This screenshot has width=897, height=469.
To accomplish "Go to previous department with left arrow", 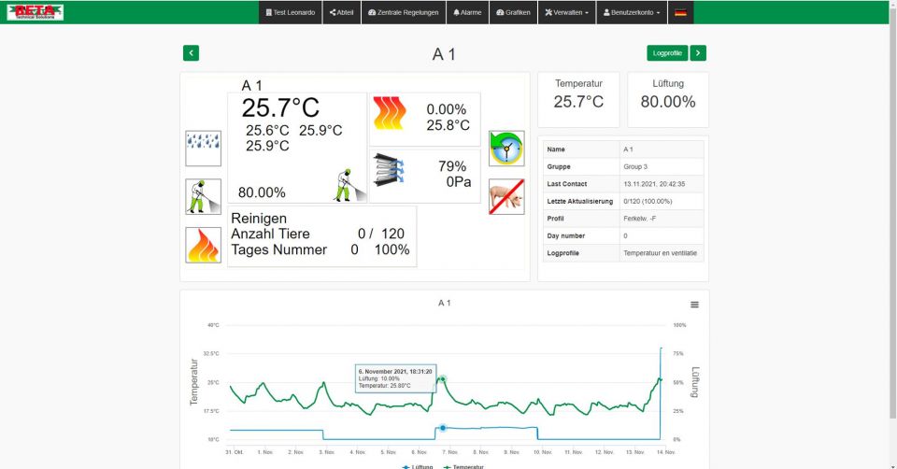I will [192, 53].
